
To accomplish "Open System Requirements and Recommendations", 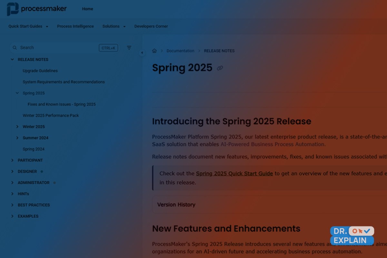I will 64,82.
